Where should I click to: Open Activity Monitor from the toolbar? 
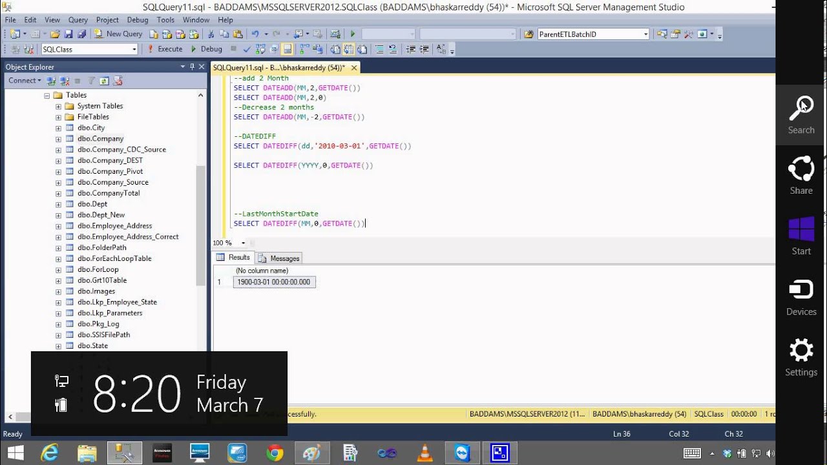[x=335, y=34]
